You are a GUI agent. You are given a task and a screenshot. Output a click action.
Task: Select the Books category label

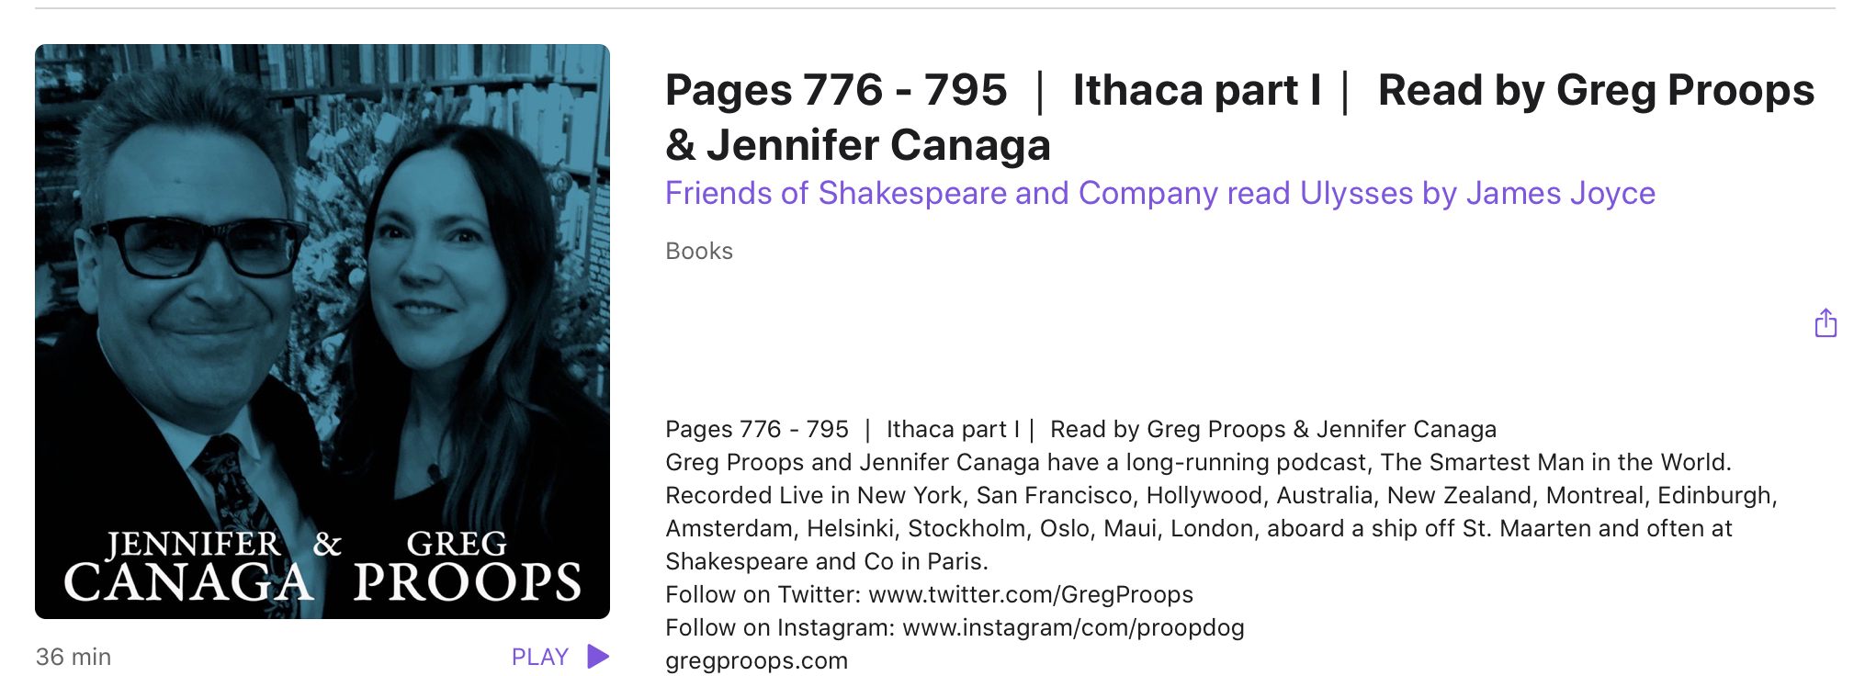698,252
